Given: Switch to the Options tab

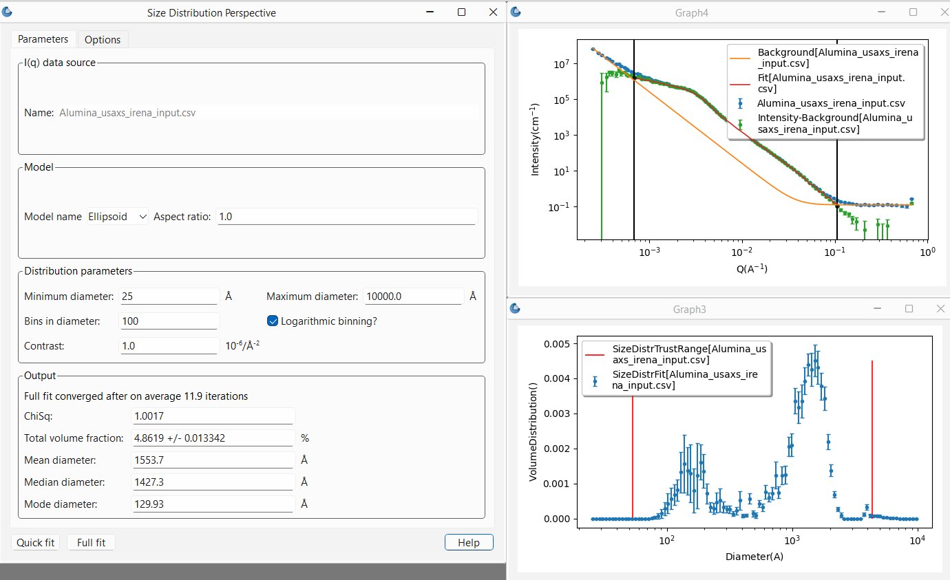Looking at the screenshot, I should tap(103, 39).
